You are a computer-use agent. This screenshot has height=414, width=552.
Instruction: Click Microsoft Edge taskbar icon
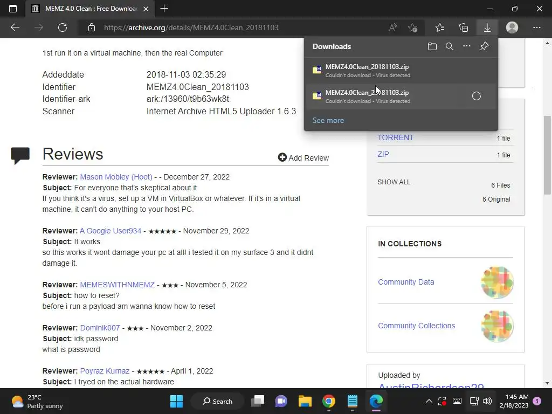pos(376,401)
